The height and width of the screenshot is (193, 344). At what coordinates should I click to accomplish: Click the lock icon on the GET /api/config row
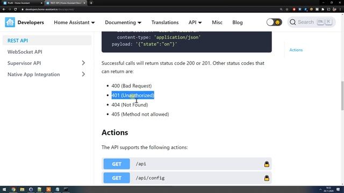pos(267,178)
